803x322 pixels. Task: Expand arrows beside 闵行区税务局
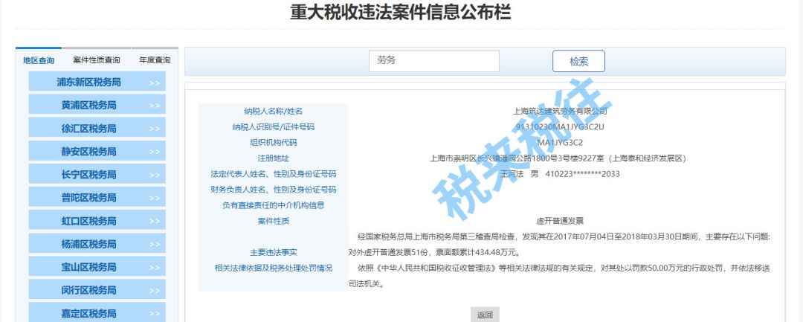155,291
